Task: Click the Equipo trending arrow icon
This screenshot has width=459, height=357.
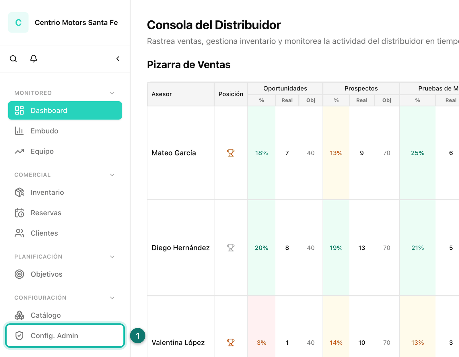Action: (19, 151)
